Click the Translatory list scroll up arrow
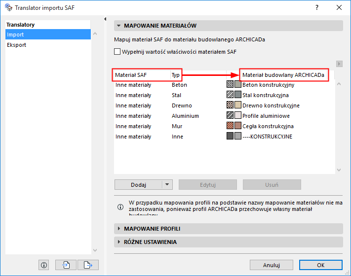The image size is (351, 276). click(95, 34)
